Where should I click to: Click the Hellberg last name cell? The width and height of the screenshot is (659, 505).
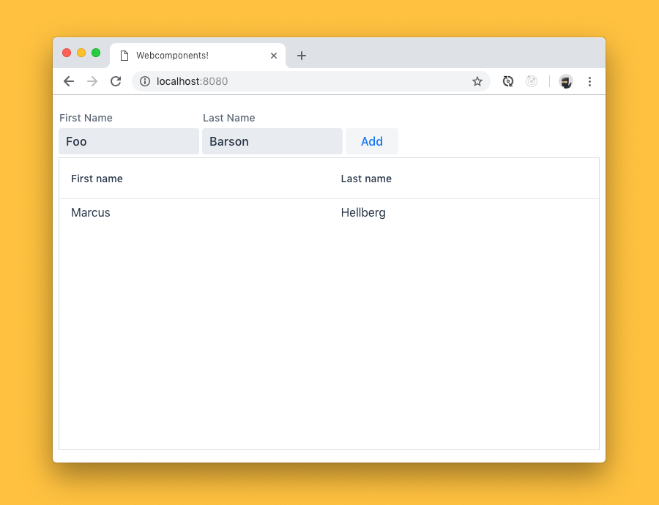(x=363, y=212)
